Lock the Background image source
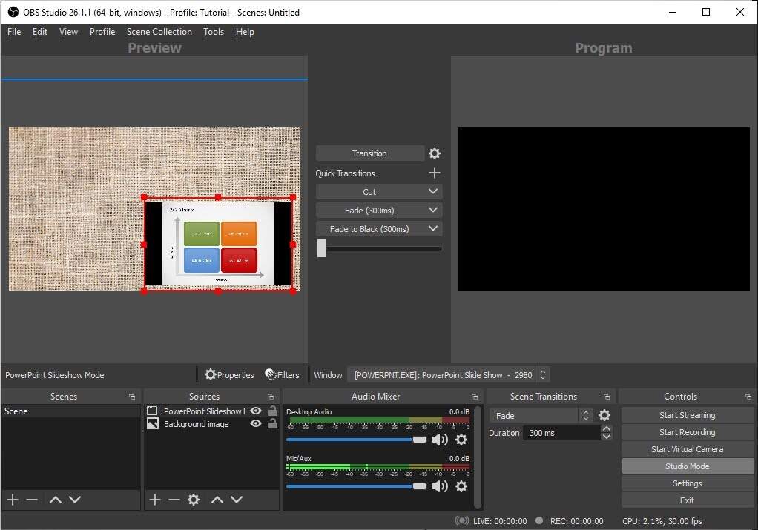758x530 pixels. [271, 424]
